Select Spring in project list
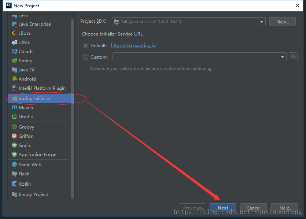Image resolution: width=306 pixels, height=219 pixels. pyautogui.click(x=39, y=61)
